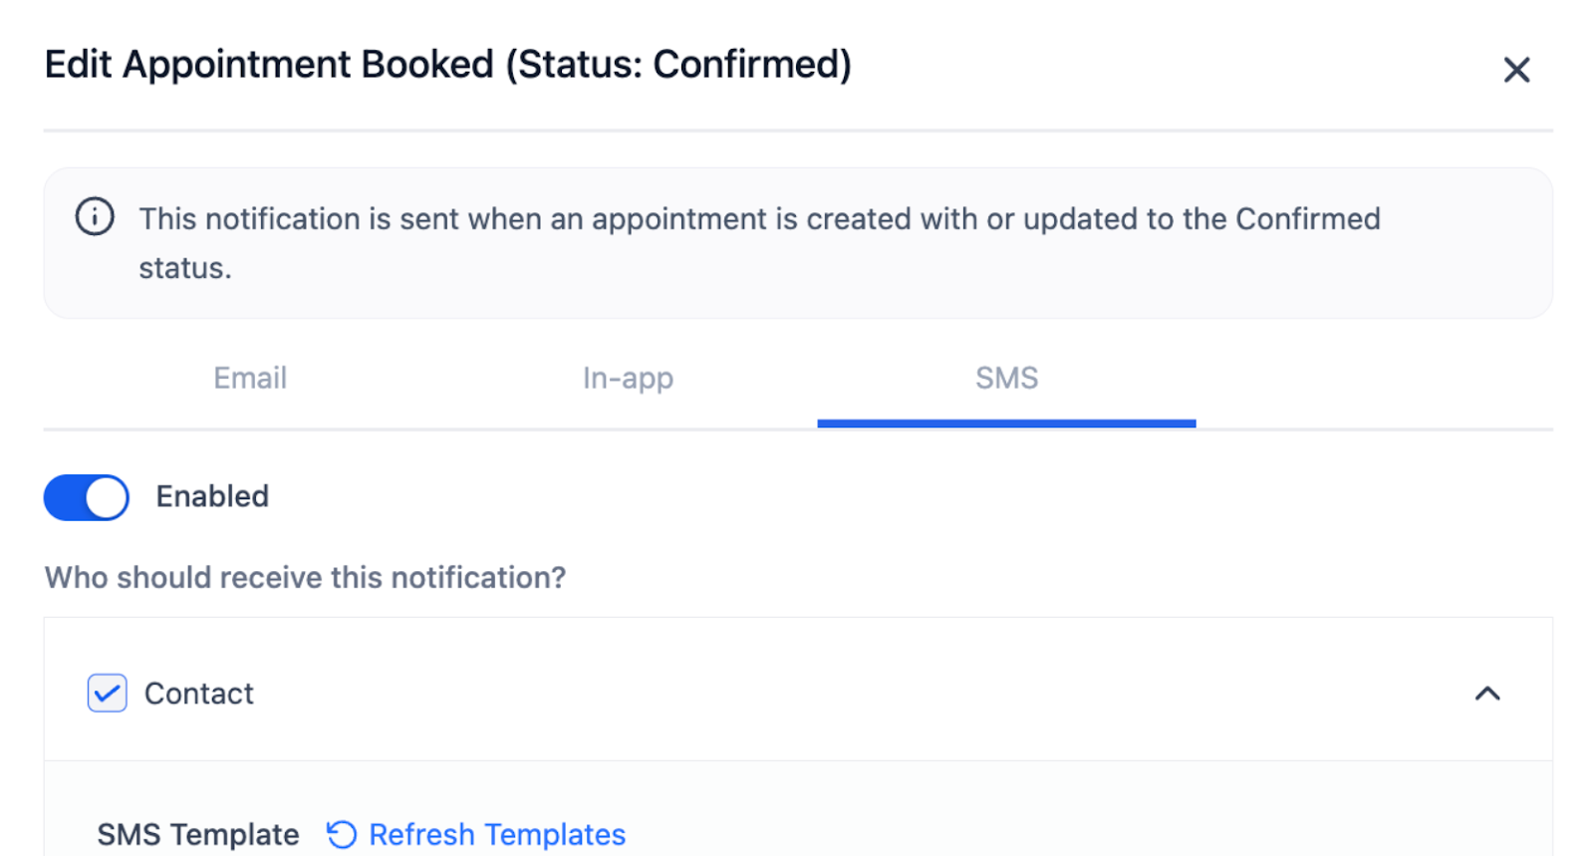Click the Refresh Templates link
This screenshot has width=1594, height=856.
click(497, 834)
